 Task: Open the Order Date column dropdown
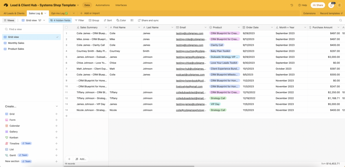(x=272, y=28)
